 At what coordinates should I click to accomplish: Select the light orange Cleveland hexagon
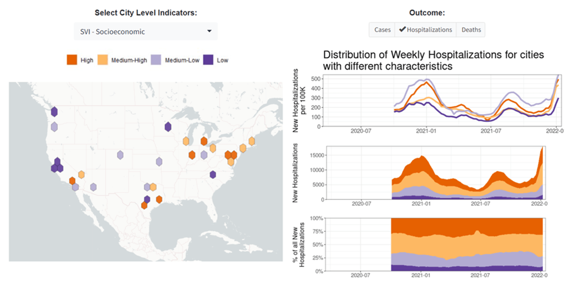[213, 148]
